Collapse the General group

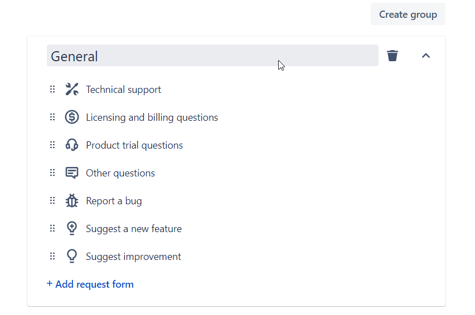426,56
